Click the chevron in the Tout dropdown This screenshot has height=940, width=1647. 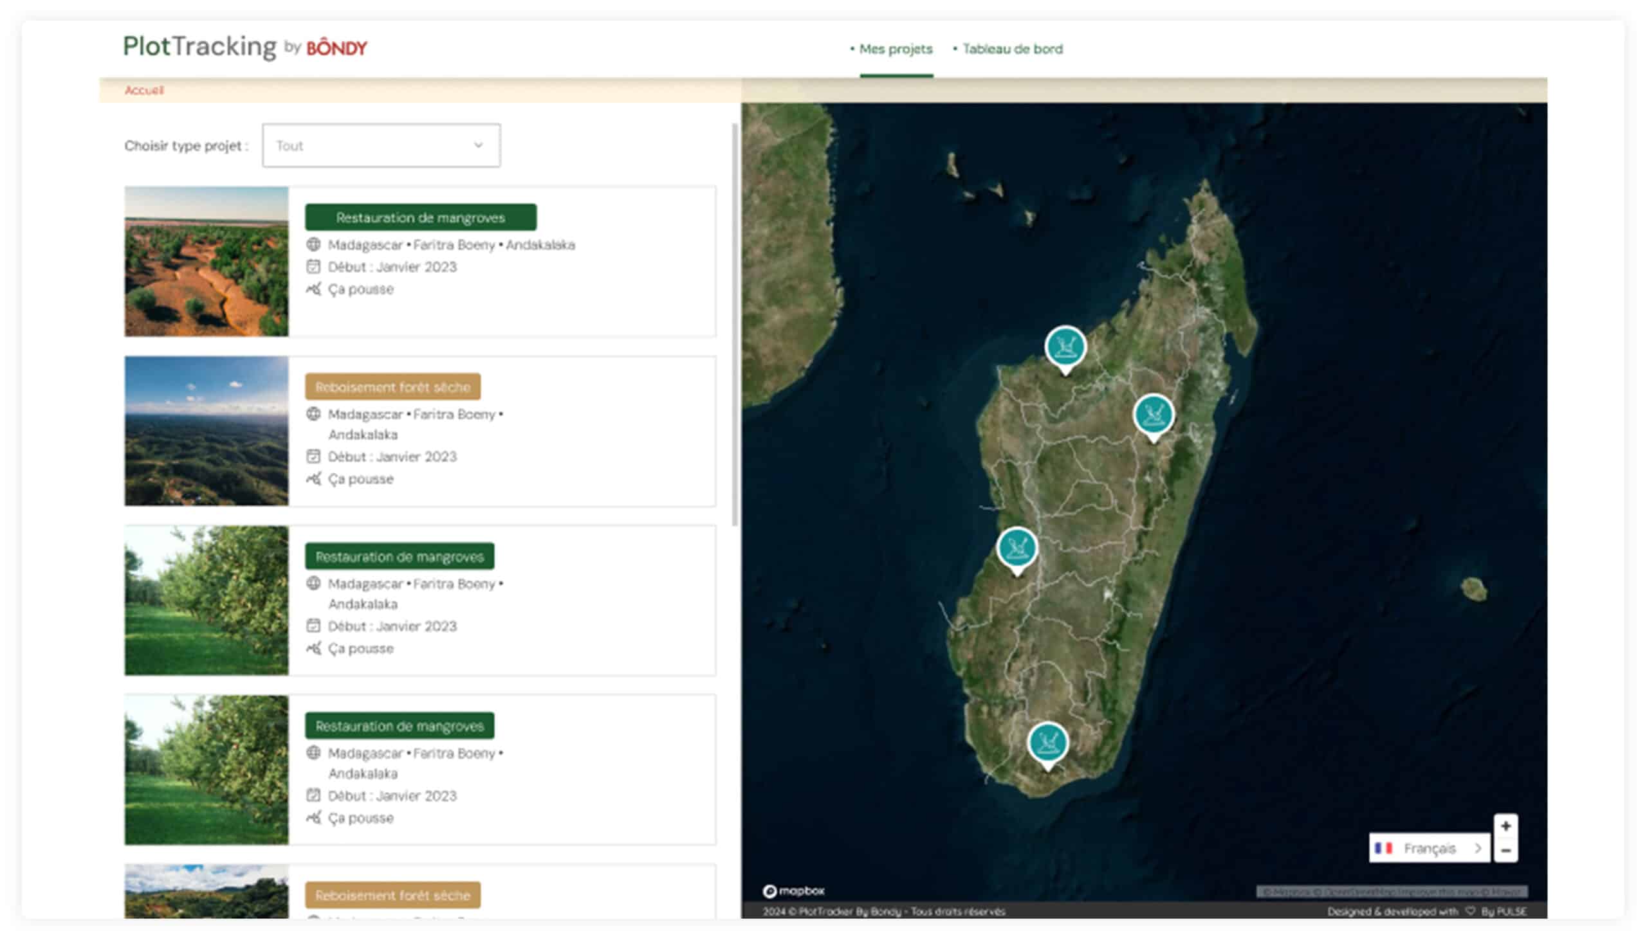point(478,145)
